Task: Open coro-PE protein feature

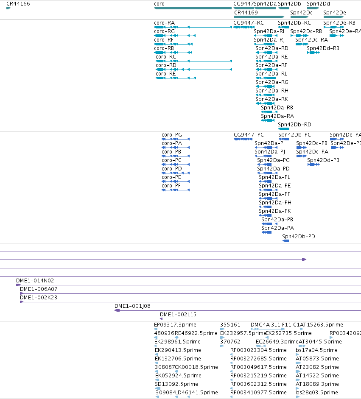Action: (176, 181)
